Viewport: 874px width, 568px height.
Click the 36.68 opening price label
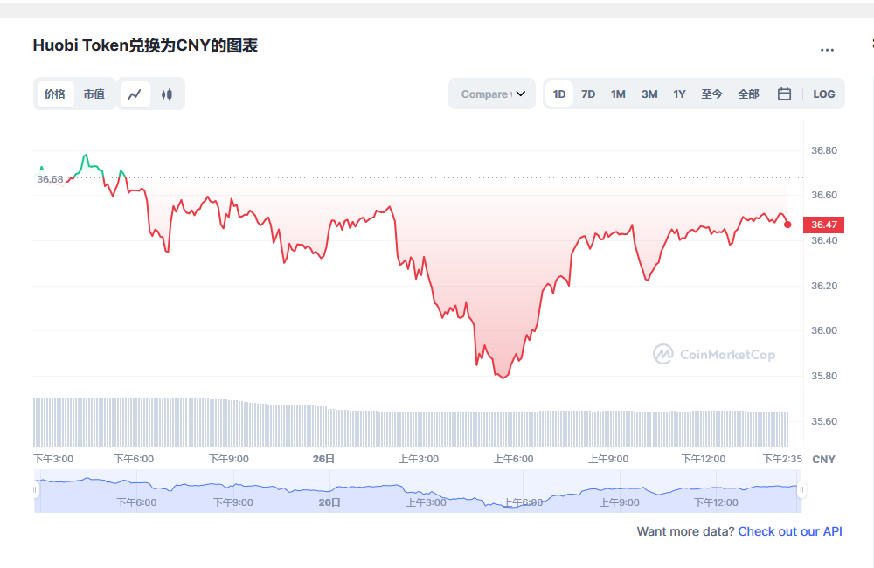point(50,179)
